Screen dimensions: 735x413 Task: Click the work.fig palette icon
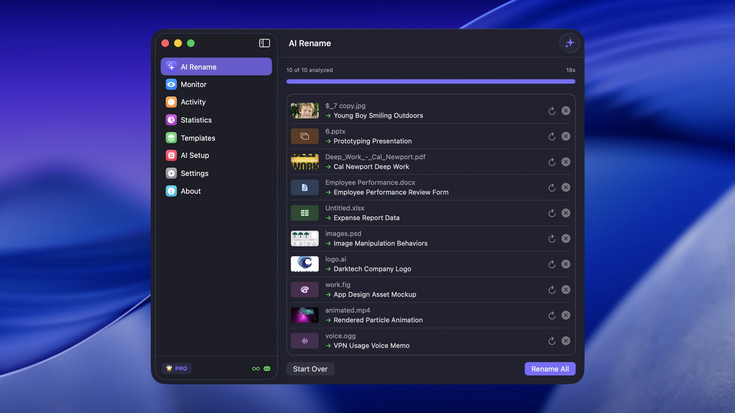[x=305, y=290]
